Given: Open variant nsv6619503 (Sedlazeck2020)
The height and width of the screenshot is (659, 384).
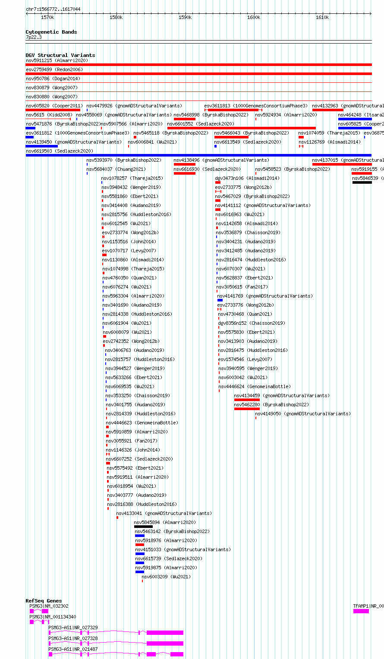Looking at the screenshot, I should pyautogui.click(x=60, y=151).
